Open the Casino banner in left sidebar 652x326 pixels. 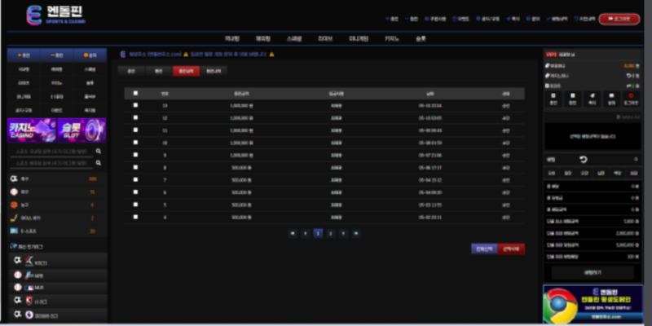[x=32, y=130]
